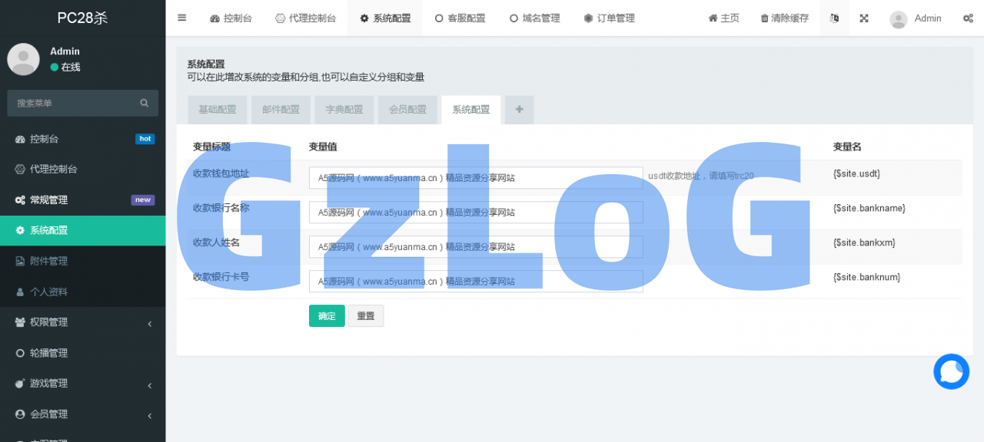This screenshot has height=442, width=984.
Task: Switch to the 会员配置 tab
Action: point(407,110)
